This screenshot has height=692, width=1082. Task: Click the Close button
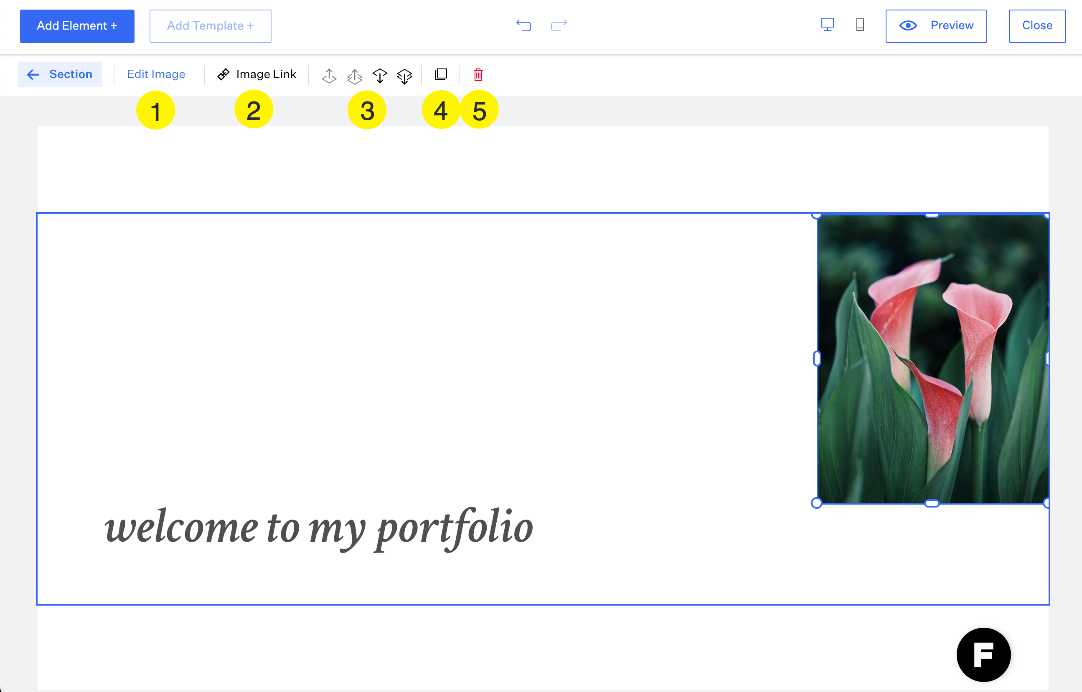click(x=1036, y=26)
